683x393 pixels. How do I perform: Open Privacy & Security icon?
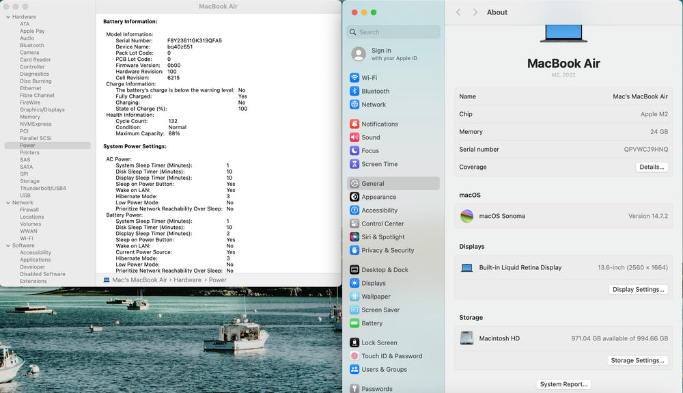click(x=354, y=250)
